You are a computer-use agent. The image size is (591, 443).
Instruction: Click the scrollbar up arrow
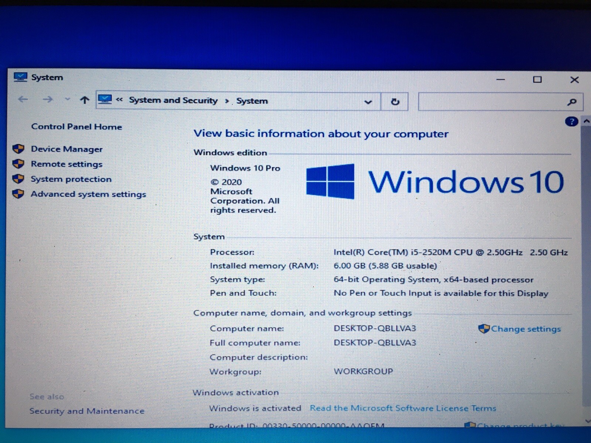586,121
